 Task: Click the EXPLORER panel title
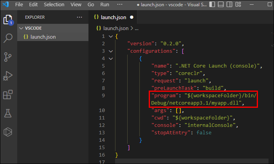point(35,17)
